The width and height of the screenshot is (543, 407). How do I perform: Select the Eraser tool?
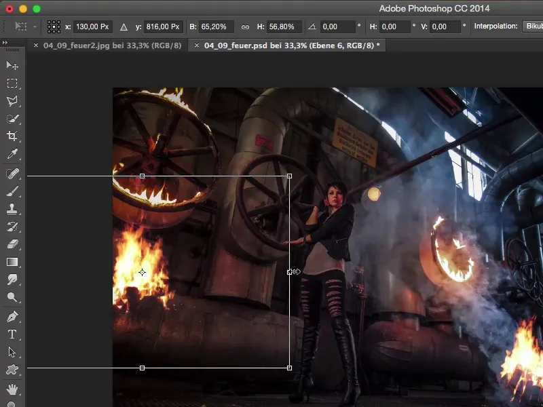(x=12, y=244)
